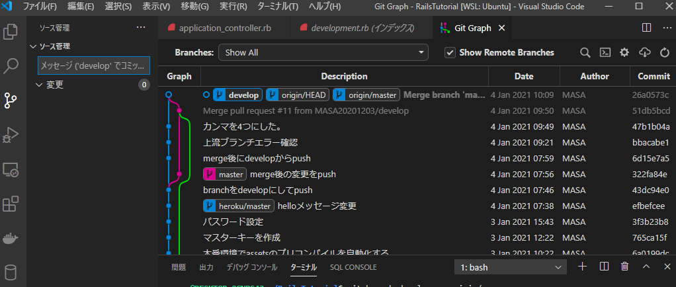Click the Date column header
The height and width of the screenshot is (287, 676).
tap(524, 76)
